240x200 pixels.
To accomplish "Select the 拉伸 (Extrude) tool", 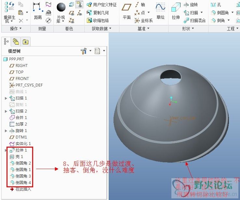I will pyautogui.click(x=176, y=11).
